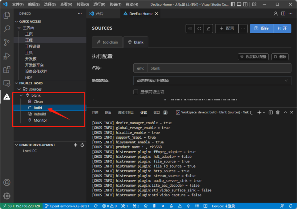Click the edit pencil icon in sources toolbar

208,29
